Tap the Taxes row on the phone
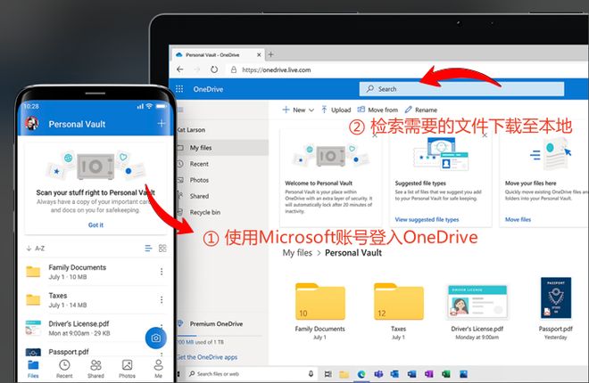 [x=95, y=300]
